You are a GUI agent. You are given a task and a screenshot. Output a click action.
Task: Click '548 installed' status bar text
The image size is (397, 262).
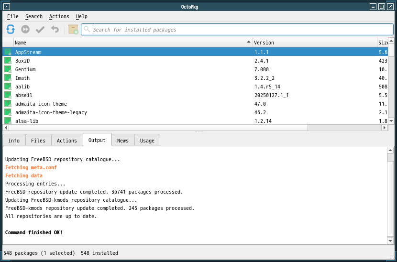click(x=99, y=253)
